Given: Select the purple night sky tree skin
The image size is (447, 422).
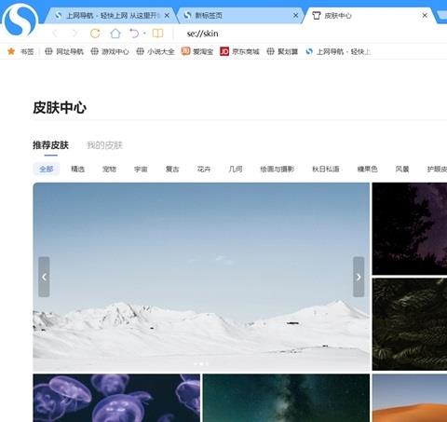Looking at the screenshot, I should (410, 228).
